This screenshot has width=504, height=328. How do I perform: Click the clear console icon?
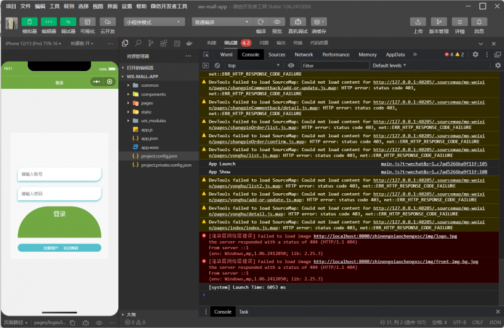[x=217, y=65]
